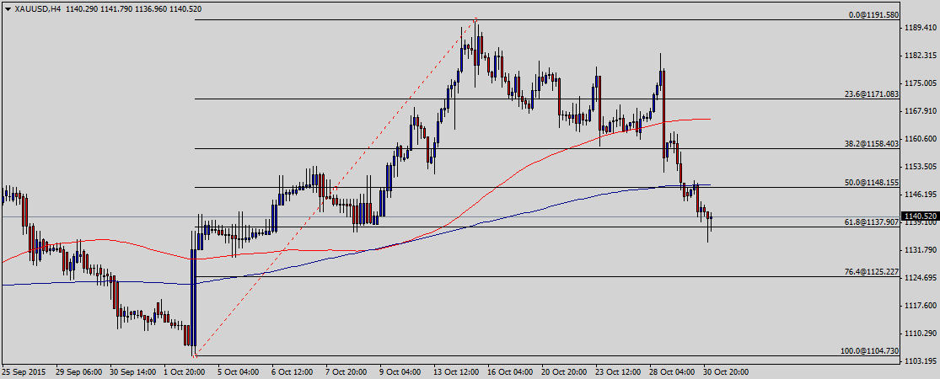The width and height of the screenshot is (940, 379).
Task: Click the 50.0@1148.155 Fibonacci retracement label
Action: pos(872,182)
